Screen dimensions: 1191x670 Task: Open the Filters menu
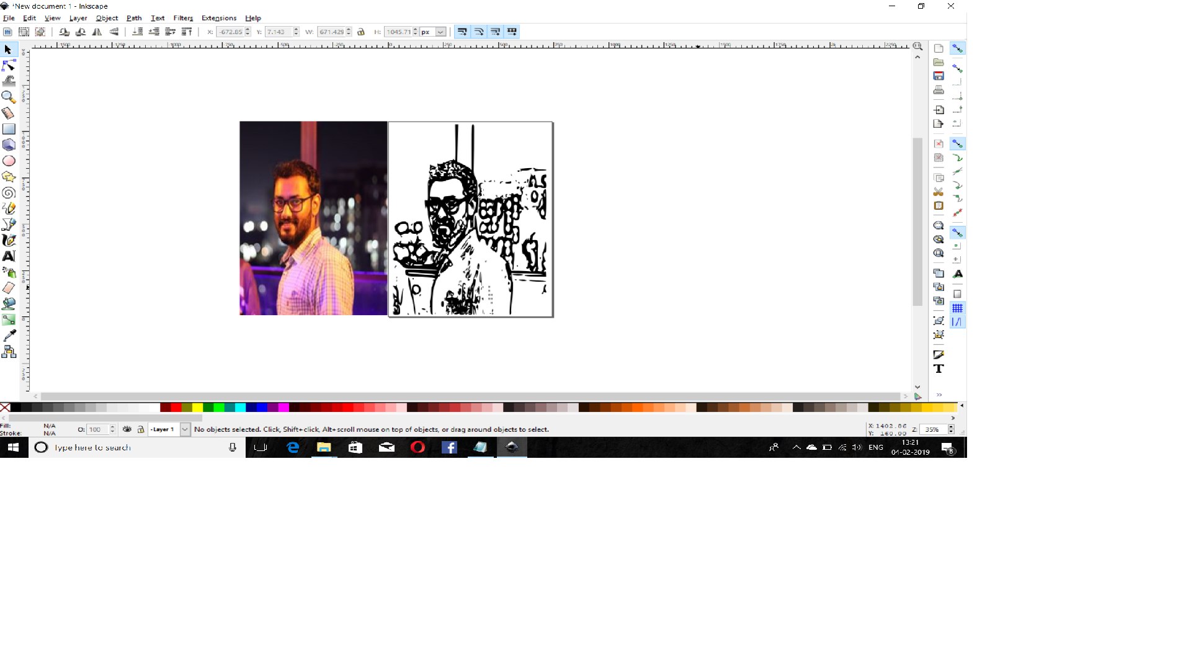[x=183, y=18]
